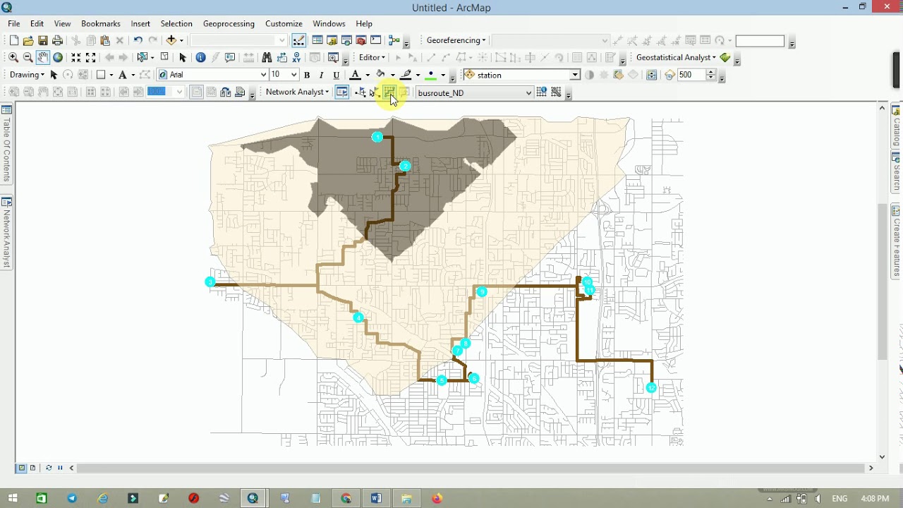The height and width of the screenshot is (508, 903).
Task: Open the Catalog side tab
Action: pyautogui.click(x=897, y=126)
